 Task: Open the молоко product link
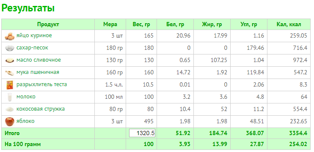(26, 97)
